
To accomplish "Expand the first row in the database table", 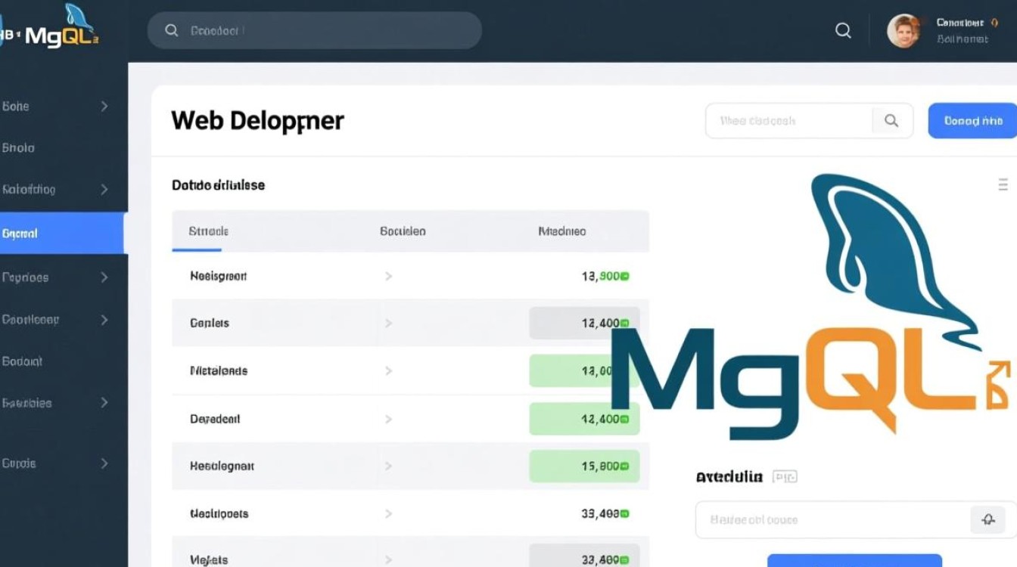I will (x=388, y=275).
